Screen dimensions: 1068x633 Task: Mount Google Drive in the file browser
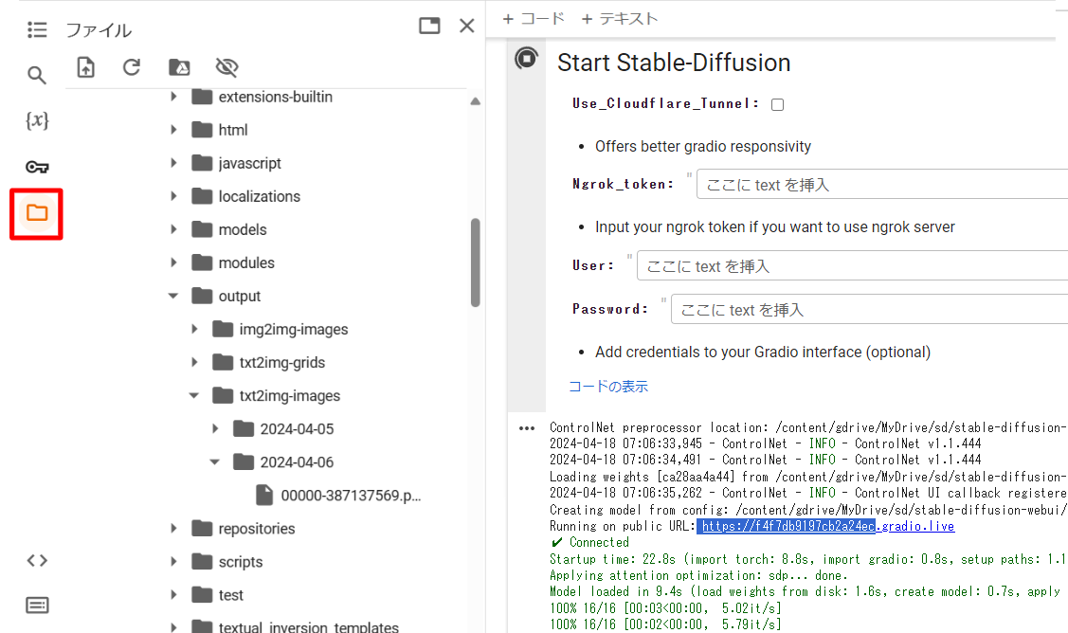coord(179,67)
